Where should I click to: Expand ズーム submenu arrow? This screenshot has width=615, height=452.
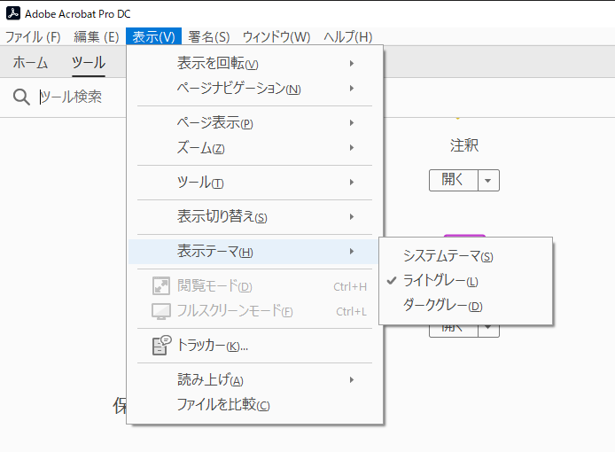pos(352,147)
